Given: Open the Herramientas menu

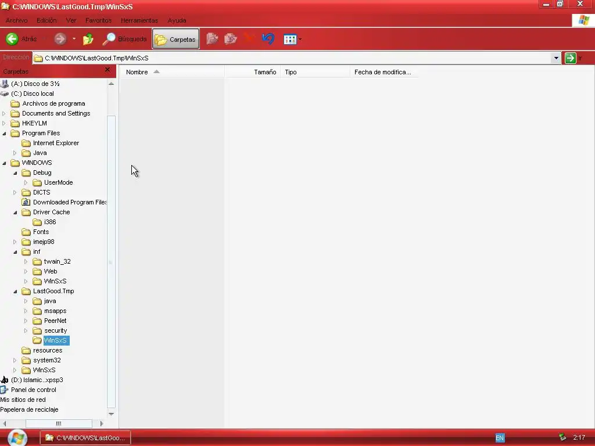Looking at the screenshot, I should [139, 20].
